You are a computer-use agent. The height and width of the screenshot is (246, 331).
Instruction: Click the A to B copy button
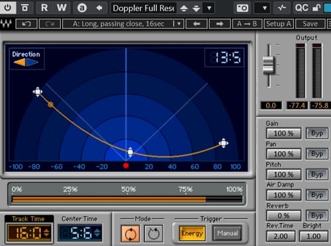tap(247, 24)
